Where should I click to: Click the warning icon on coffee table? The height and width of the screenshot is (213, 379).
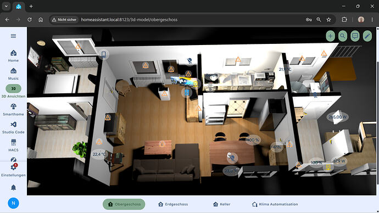pyautogui.click(x=162, y=144)
